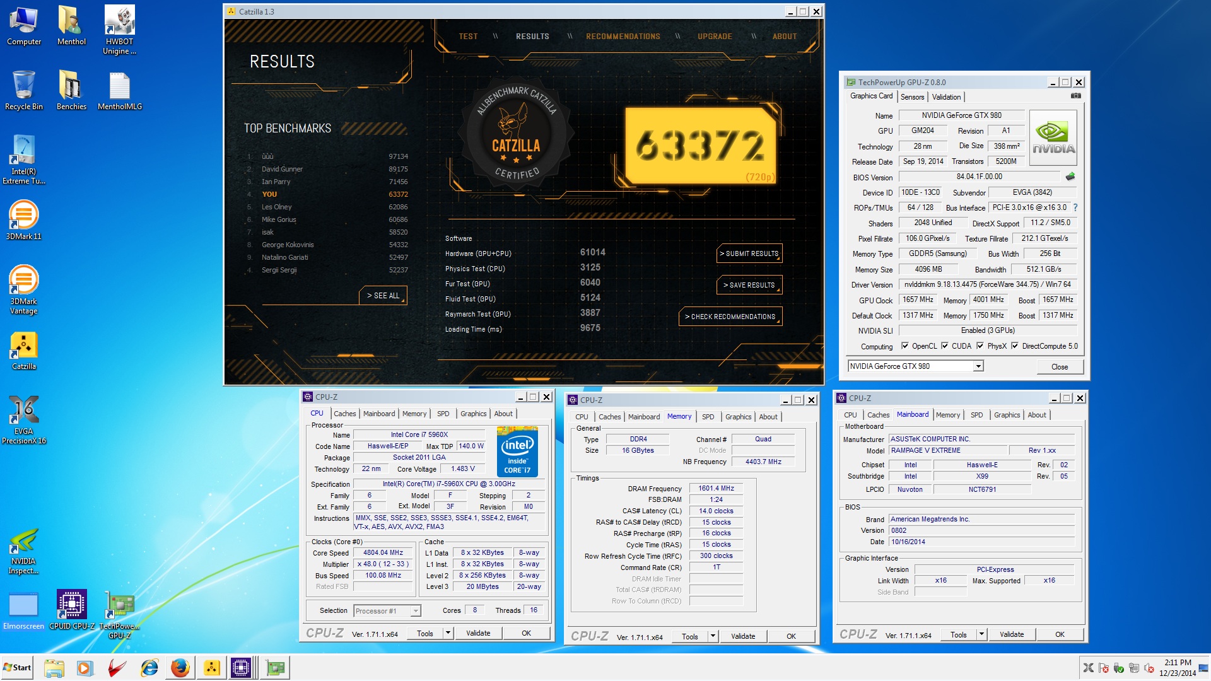Open the Recycle Bin icon
1211x681 pixels.
(x=24, y=90)
